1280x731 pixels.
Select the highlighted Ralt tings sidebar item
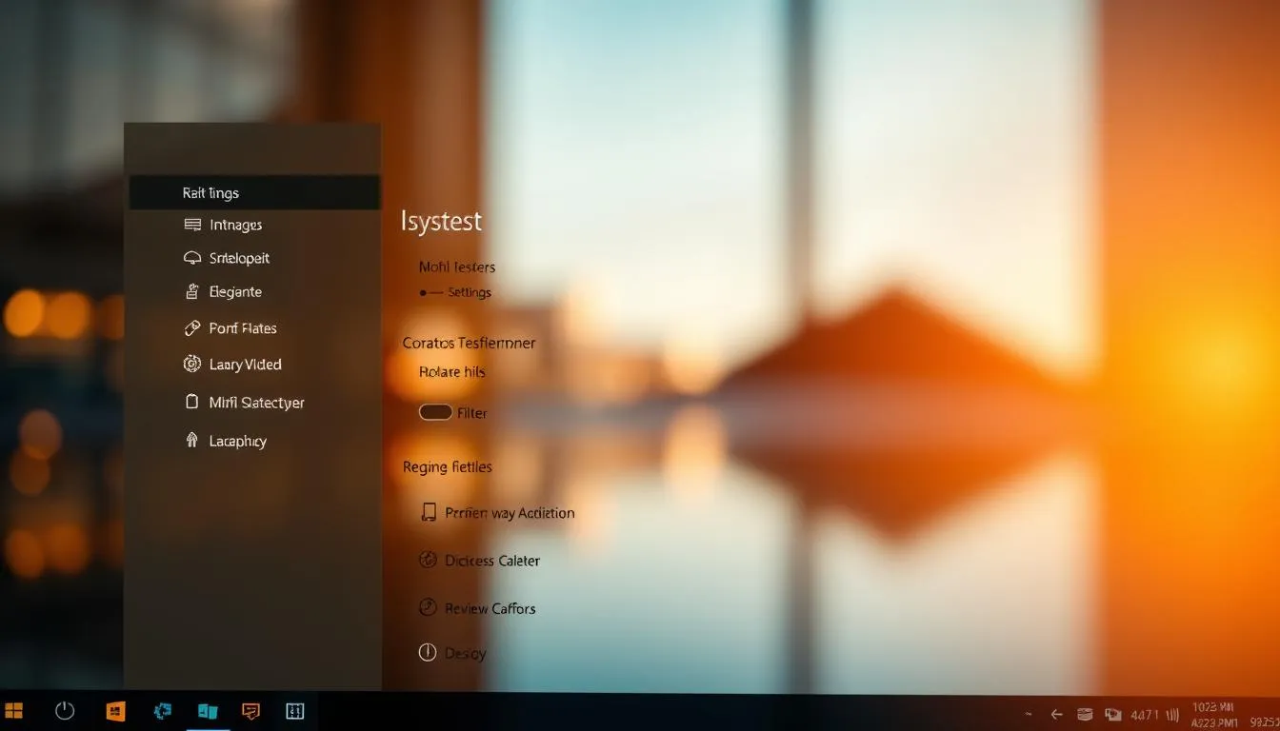coord(253,193)
